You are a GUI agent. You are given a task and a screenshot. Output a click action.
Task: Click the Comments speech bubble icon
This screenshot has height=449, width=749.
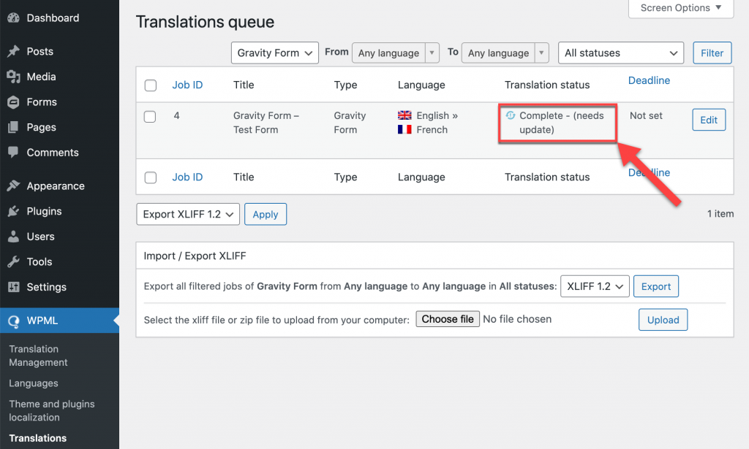[13, 153]
